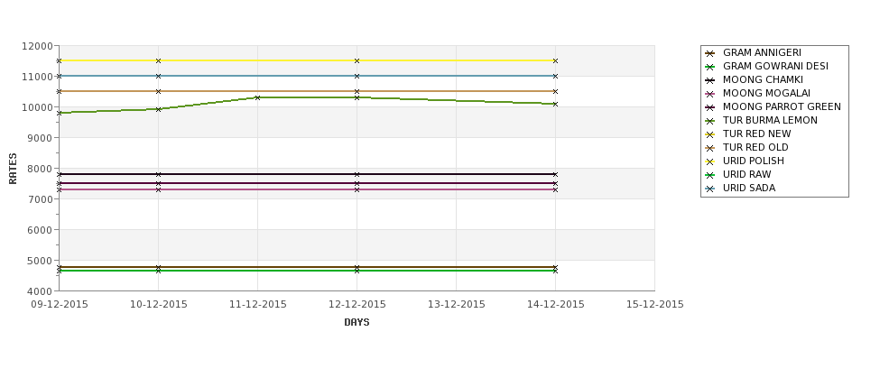The width and height of the screenshot is (880, 387).
Task: Click MOONG CHAMKI black line point at 10-12-2015
Action: point(158,174)
